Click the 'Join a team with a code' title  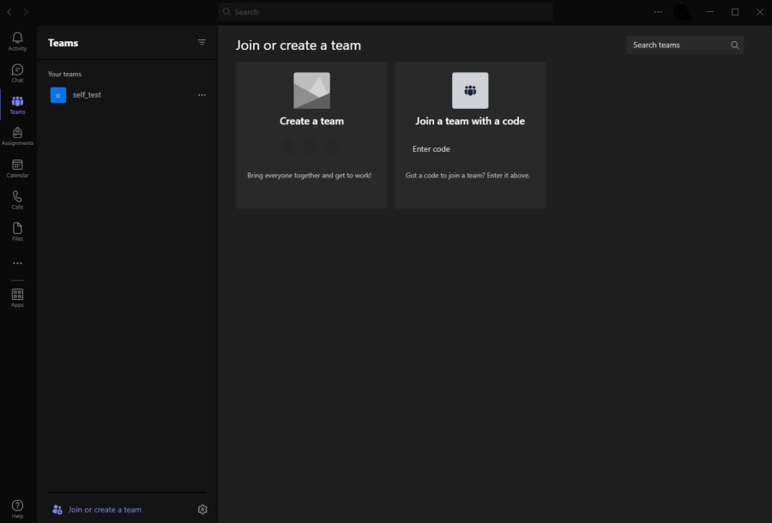470,121
